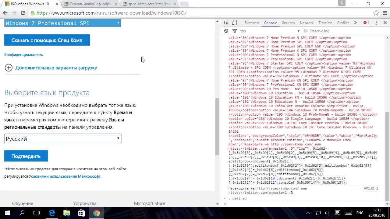Open the Action Center notifications icon

(x=337, y=213)
